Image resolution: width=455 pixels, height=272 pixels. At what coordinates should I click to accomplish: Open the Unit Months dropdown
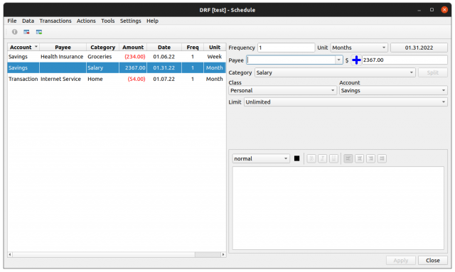click(x=359, y=48)
